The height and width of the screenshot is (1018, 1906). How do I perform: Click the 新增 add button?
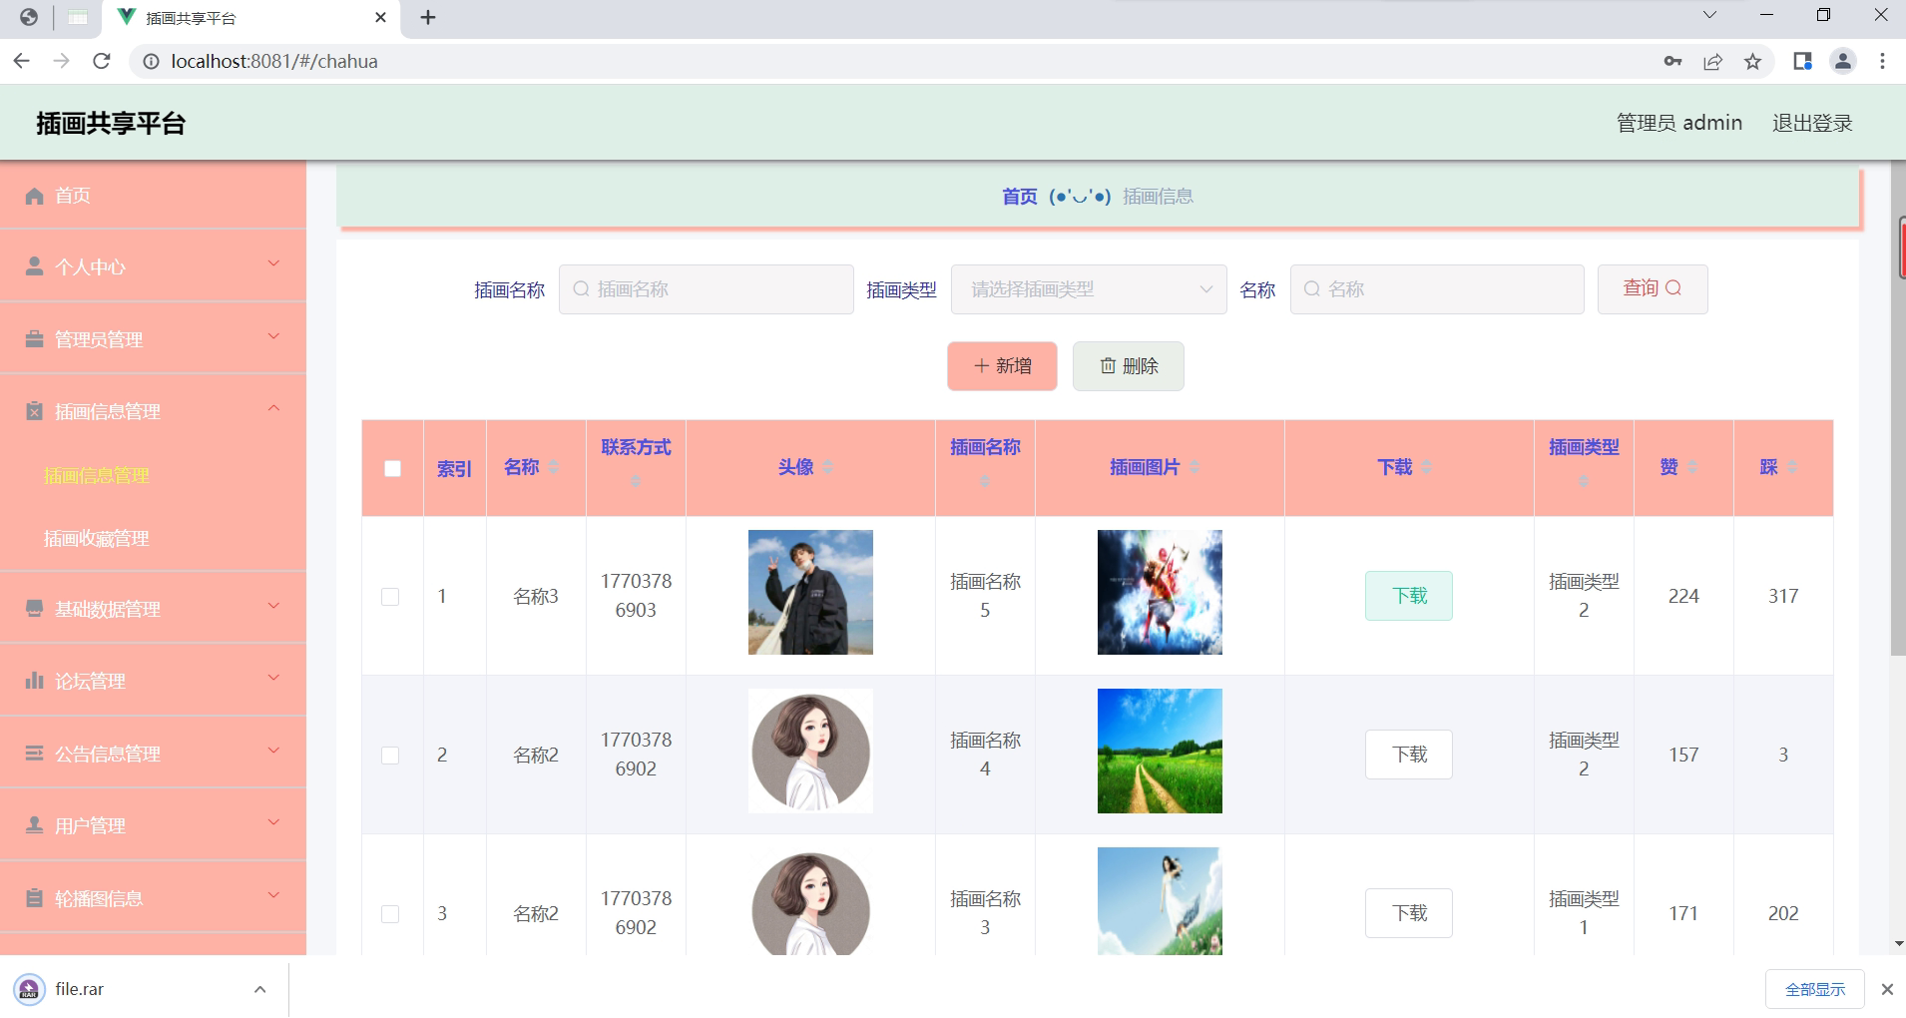(x=1002, y=366)
